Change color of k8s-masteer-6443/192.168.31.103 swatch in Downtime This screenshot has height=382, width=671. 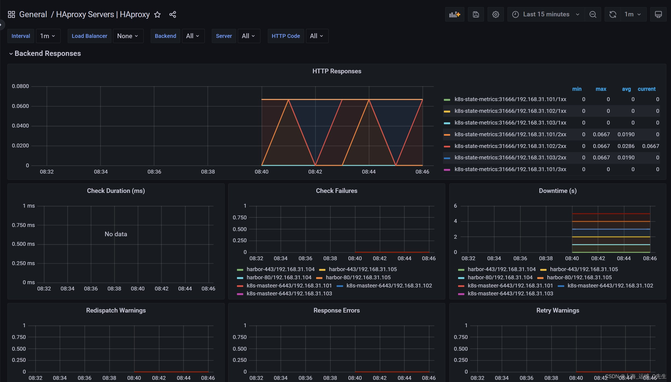pyautogui.click(x=461, y=294)
